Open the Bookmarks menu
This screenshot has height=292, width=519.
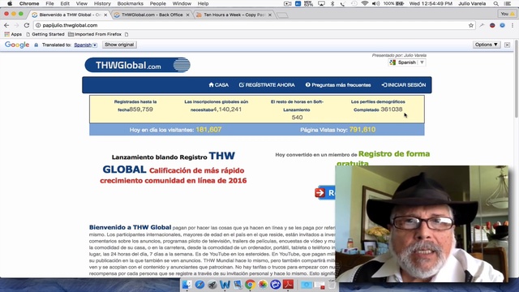point(130,3)
